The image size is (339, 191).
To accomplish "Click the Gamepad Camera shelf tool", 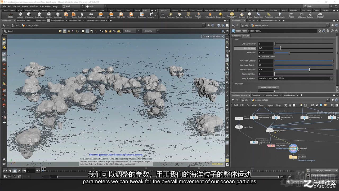I will point(320,15).
